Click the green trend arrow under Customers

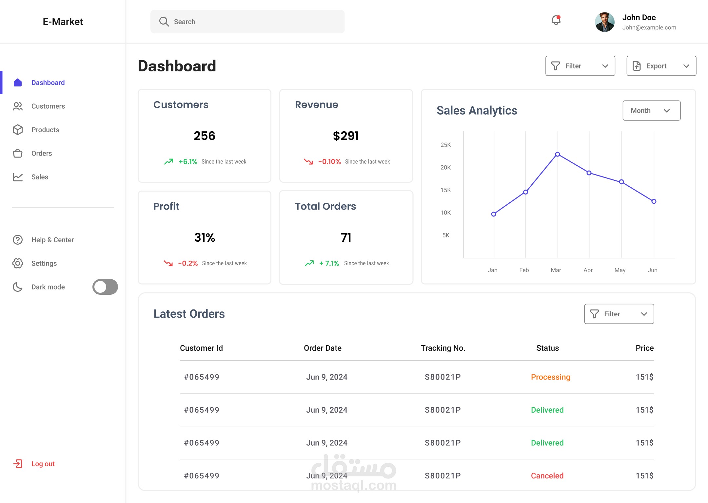(168, 161)
